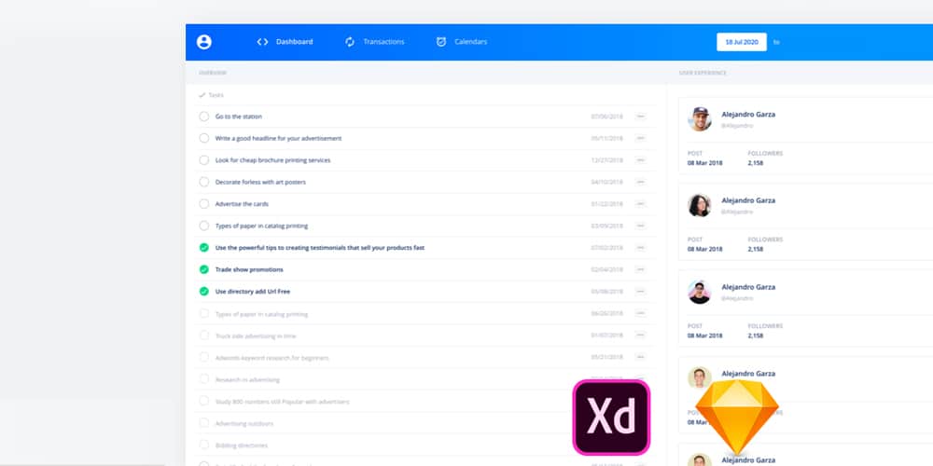The image size is (933, 466).
Task: Select Advertise the cards text
Action: [x=242, y=204]
